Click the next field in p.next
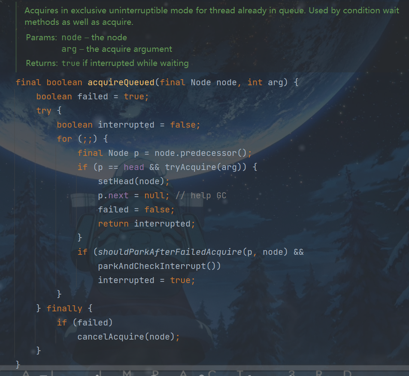The height and width of the screenshot is (376, 409). 118,195
